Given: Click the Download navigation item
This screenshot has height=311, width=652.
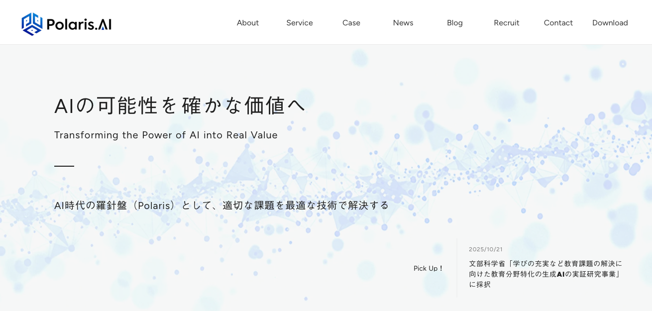Looking at the screenshot, I should (610, 22).
